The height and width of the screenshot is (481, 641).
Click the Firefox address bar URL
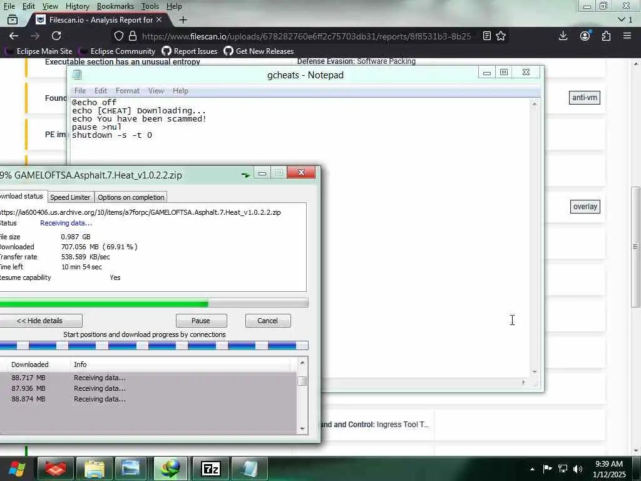[307, 36]
